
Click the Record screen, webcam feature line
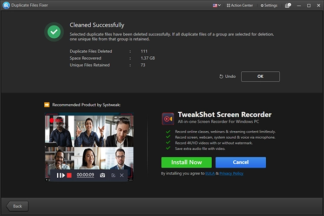225,137
